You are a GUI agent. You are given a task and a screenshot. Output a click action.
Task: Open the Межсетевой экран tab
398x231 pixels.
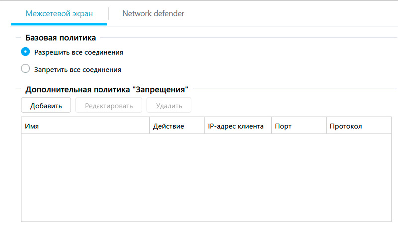click(59, 14)
